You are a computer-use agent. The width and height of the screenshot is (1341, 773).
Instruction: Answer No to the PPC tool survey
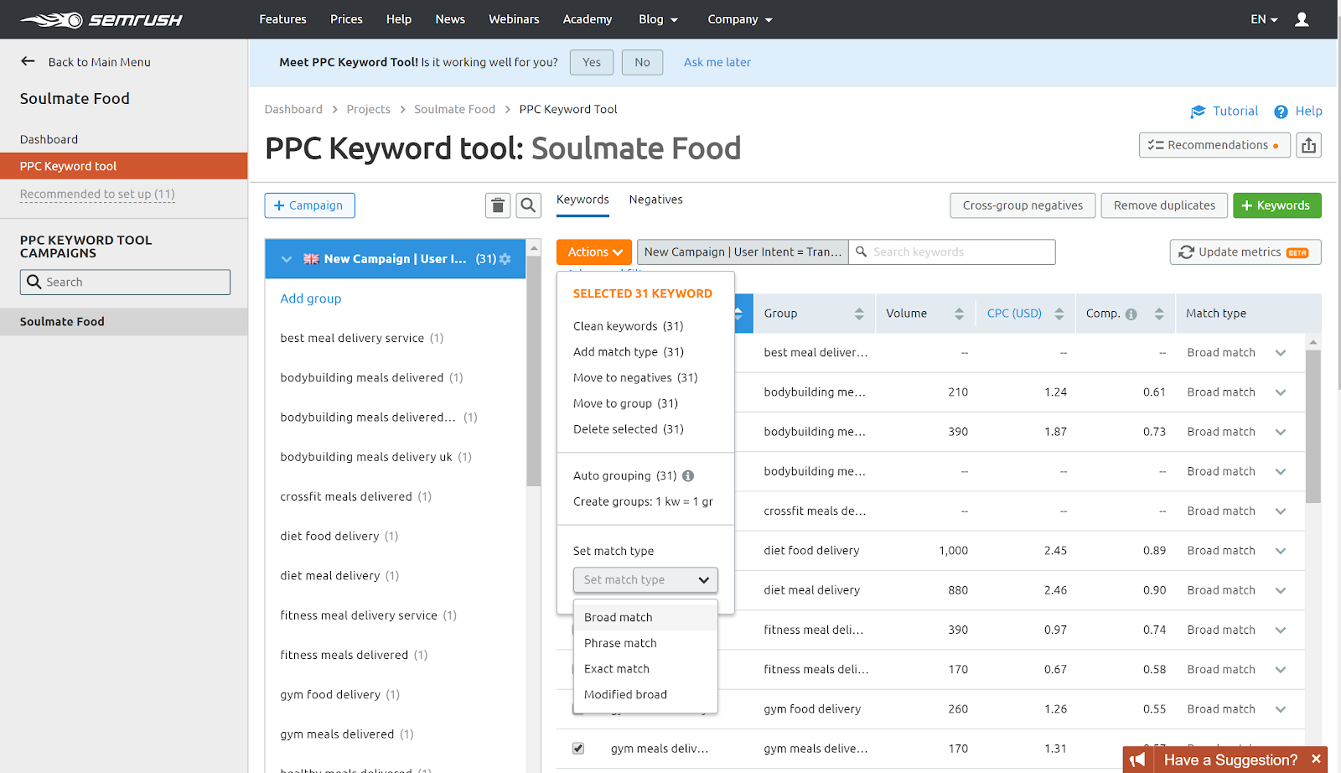(642, 62)
